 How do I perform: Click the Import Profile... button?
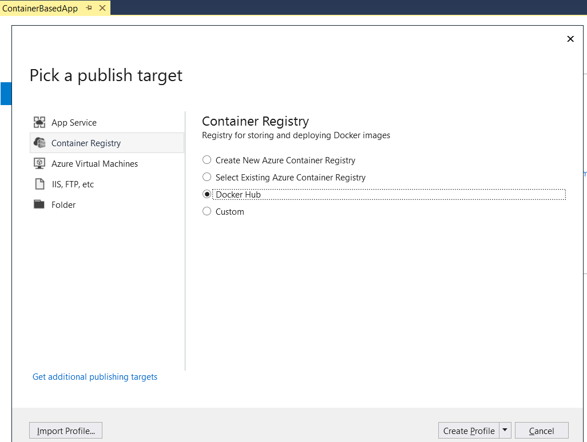(66, 431)
